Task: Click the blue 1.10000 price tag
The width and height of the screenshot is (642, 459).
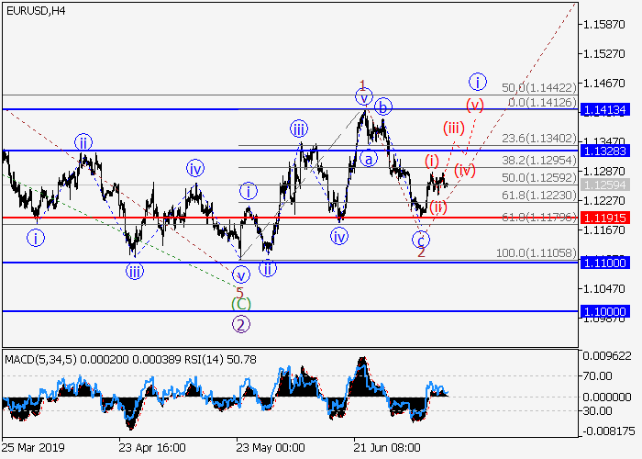Action: [603, 311]
